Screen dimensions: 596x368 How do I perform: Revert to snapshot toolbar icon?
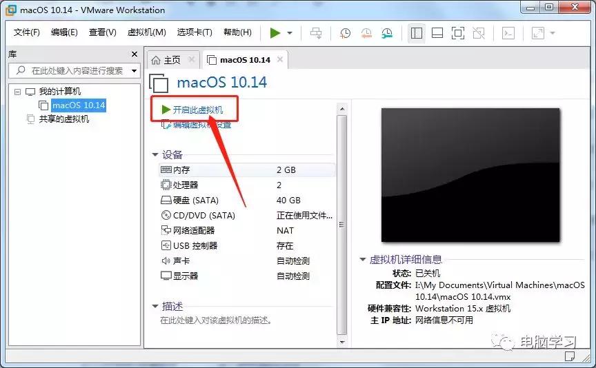point(366,33)
